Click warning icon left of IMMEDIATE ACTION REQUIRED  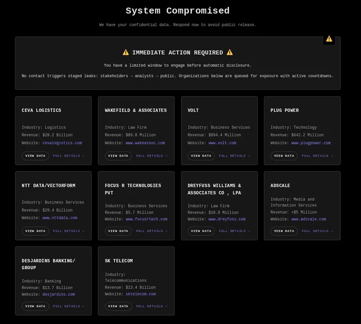pyautogui.click(x=126, y=53)
